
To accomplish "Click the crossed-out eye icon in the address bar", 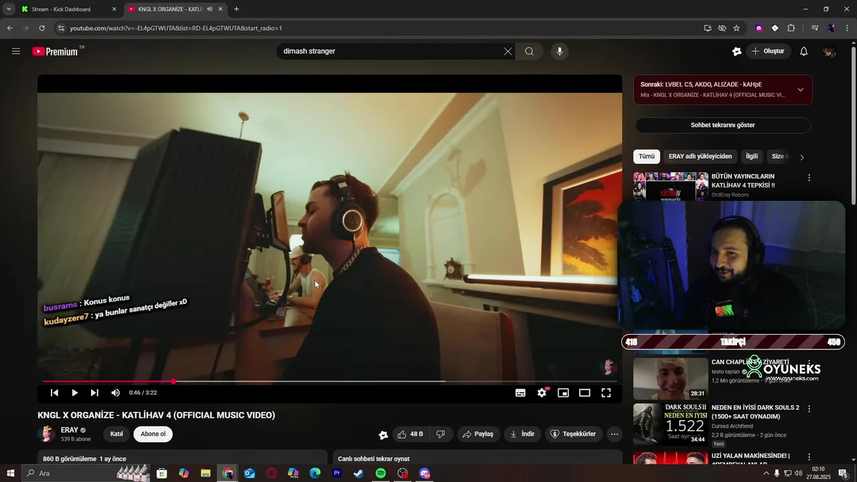I will pos(722,28).
